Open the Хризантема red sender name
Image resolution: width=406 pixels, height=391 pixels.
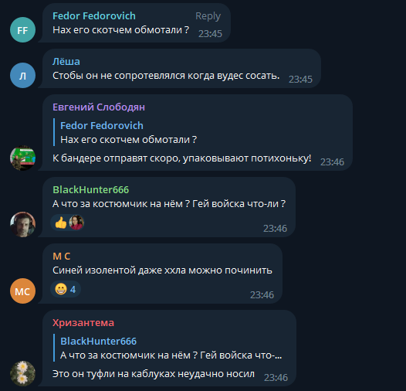[83, 323]
